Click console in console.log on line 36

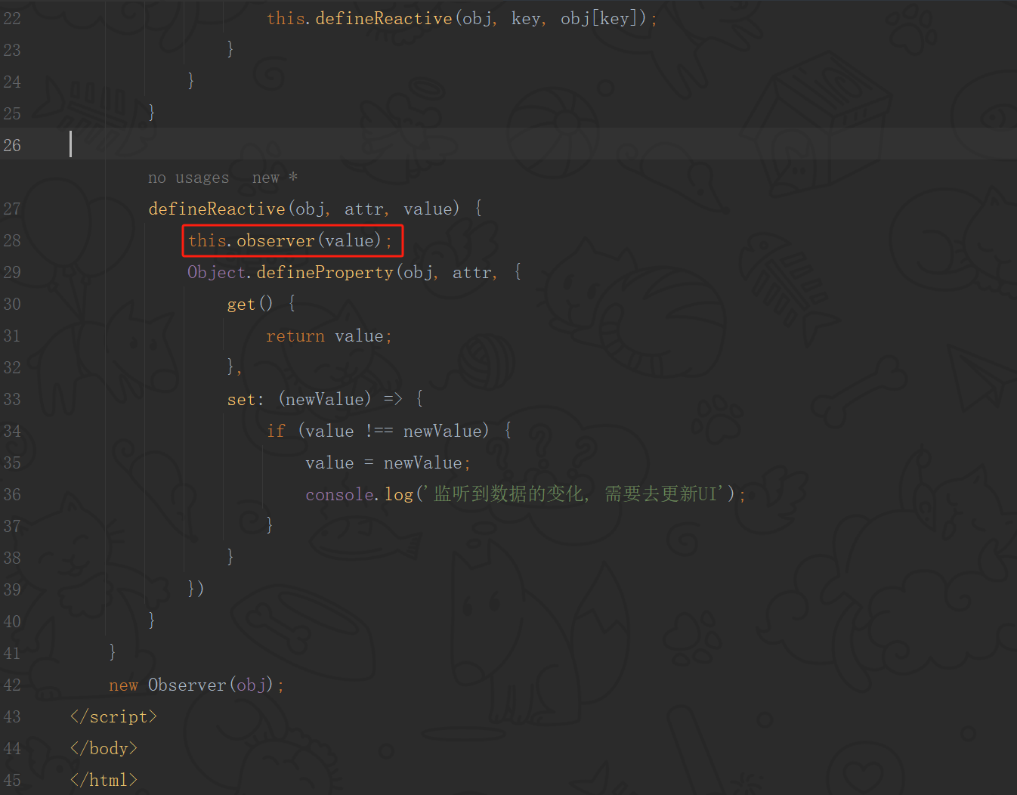click(340, 494)
